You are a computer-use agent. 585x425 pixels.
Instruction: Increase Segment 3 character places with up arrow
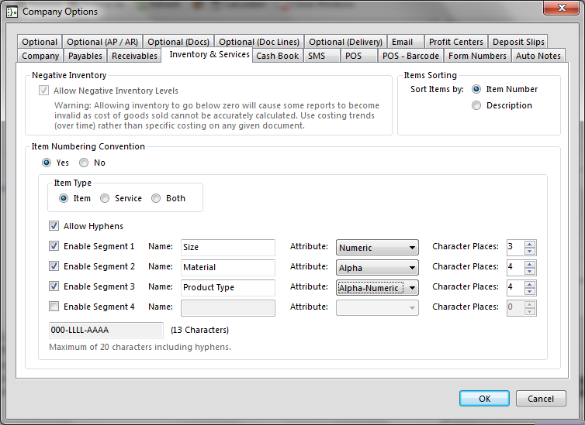(x=530, y=283)
